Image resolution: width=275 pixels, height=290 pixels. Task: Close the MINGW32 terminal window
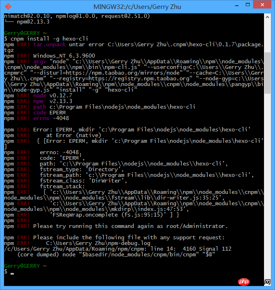[262, 5]
